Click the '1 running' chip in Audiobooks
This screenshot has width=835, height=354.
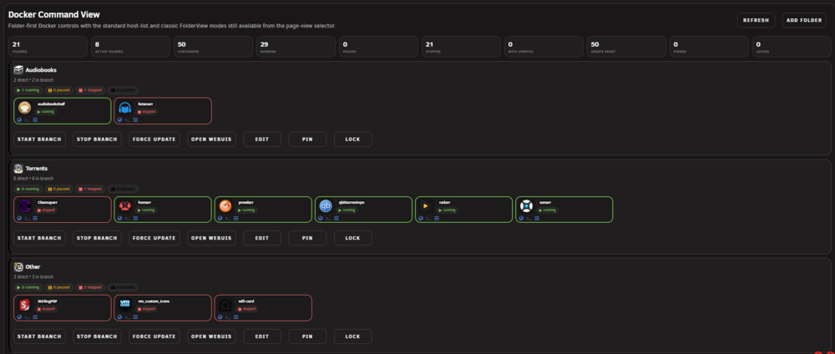click(x=28, y=90)
